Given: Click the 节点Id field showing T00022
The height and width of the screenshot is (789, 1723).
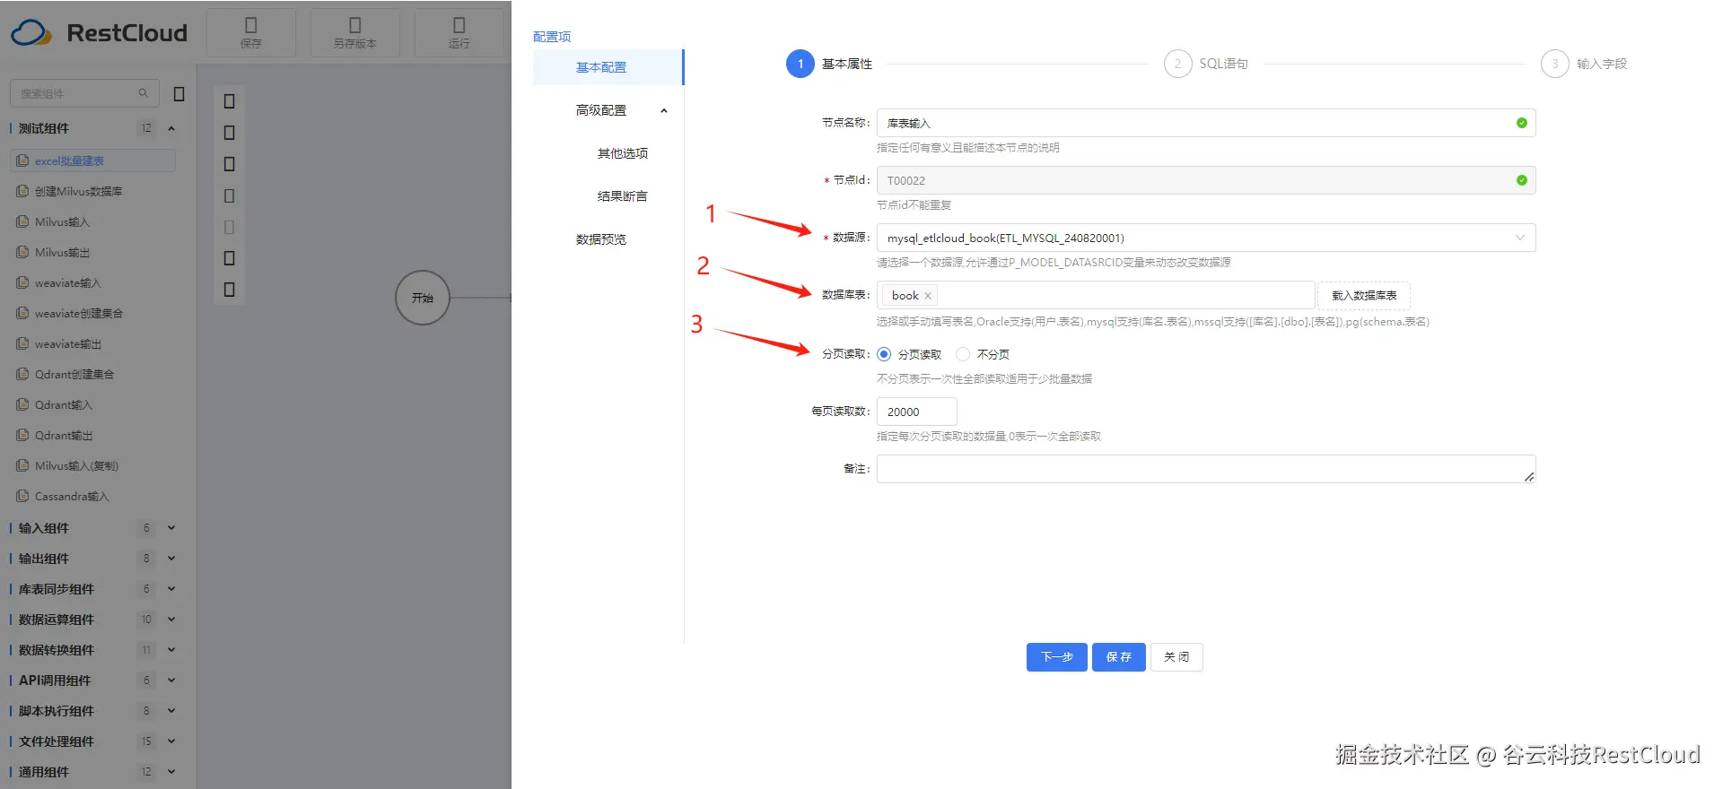Looking at the screenshot, I should tap(1206, 180).
